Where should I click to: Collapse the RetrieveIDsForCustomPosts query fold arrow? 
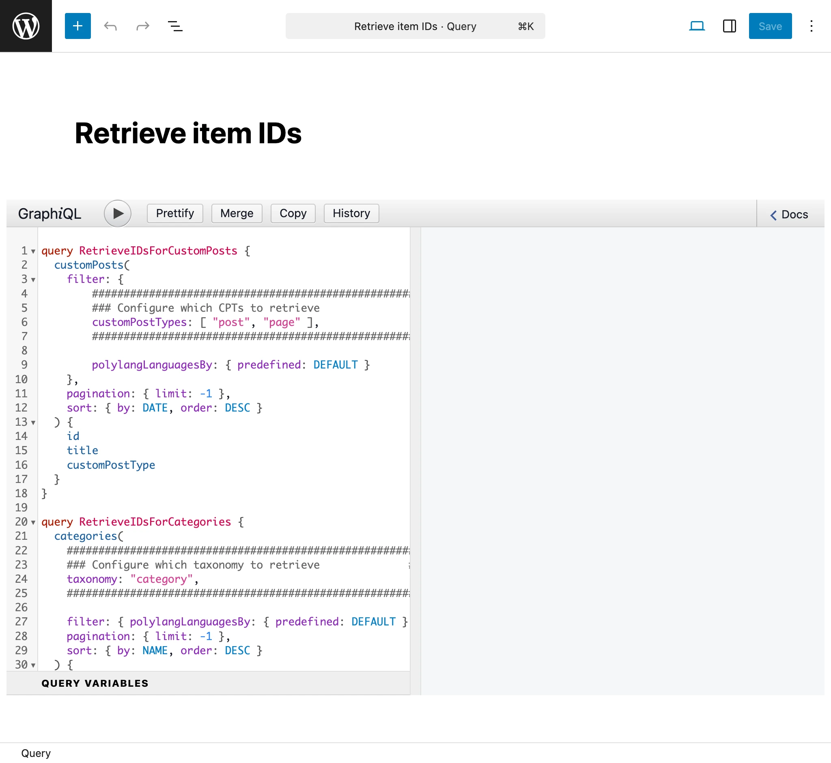coord(32,251)
